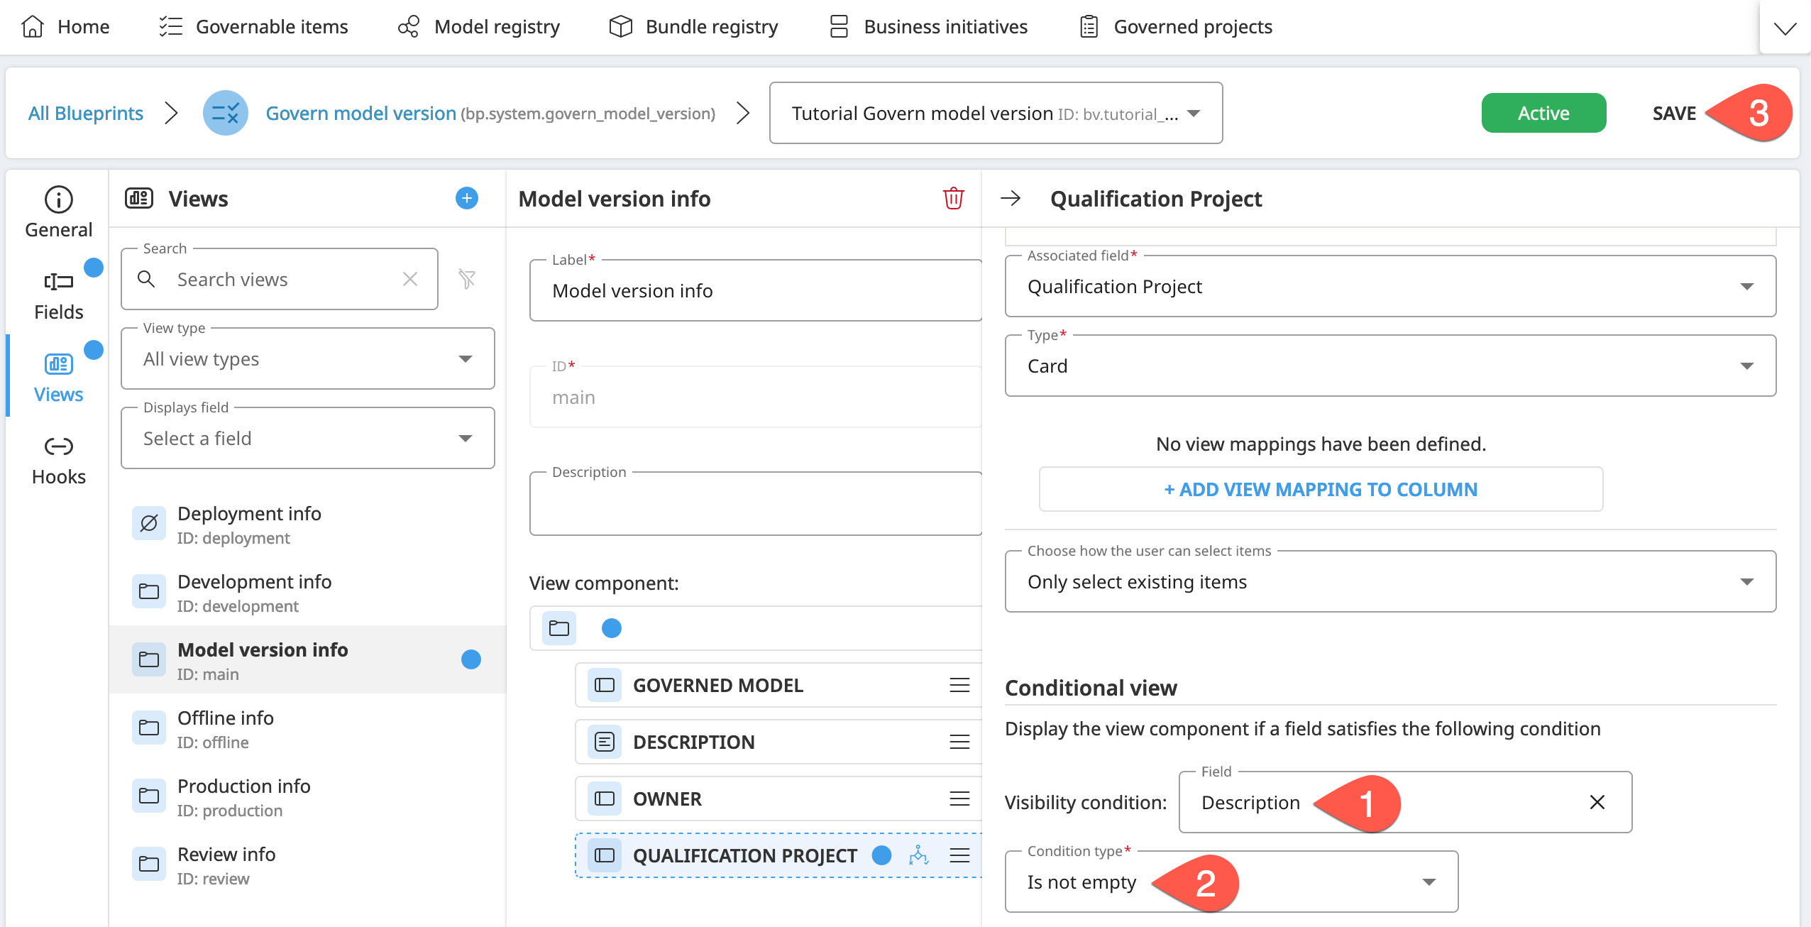Open Govern model version breadcrumb link
Image resolution: width=1811 pixels, height=927 pixels.
tap(360, 113)
